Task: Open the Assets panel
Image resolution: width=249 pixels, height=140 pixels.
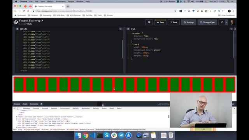Action: pos(25,104)
